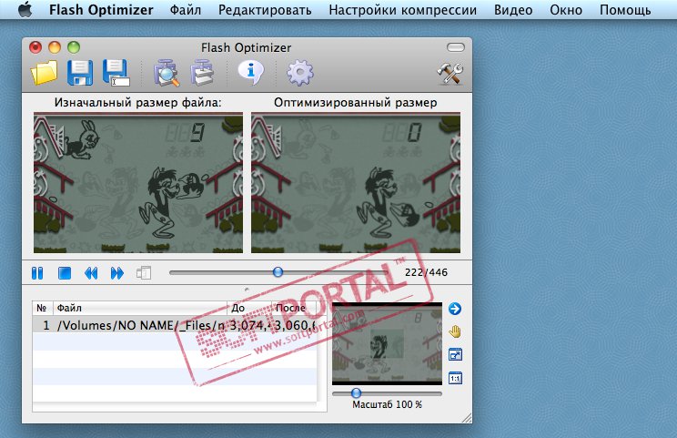Sort by the До column header

[249, 308]
